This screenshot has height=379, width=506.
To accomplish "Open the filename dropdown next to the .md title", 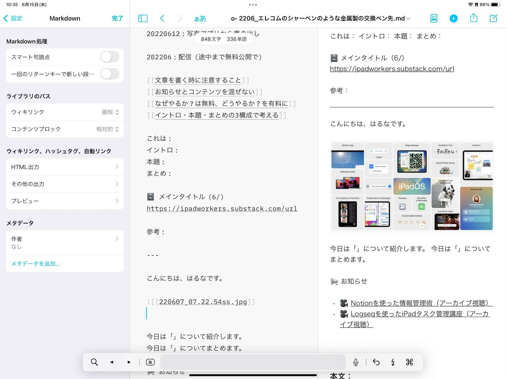I will pyautogui.click(x=408, y=19).
